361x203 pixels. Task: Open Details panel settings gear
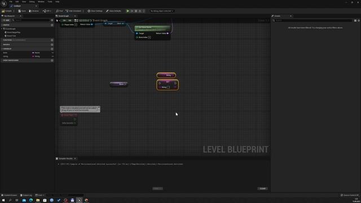(x=359, y=20)
